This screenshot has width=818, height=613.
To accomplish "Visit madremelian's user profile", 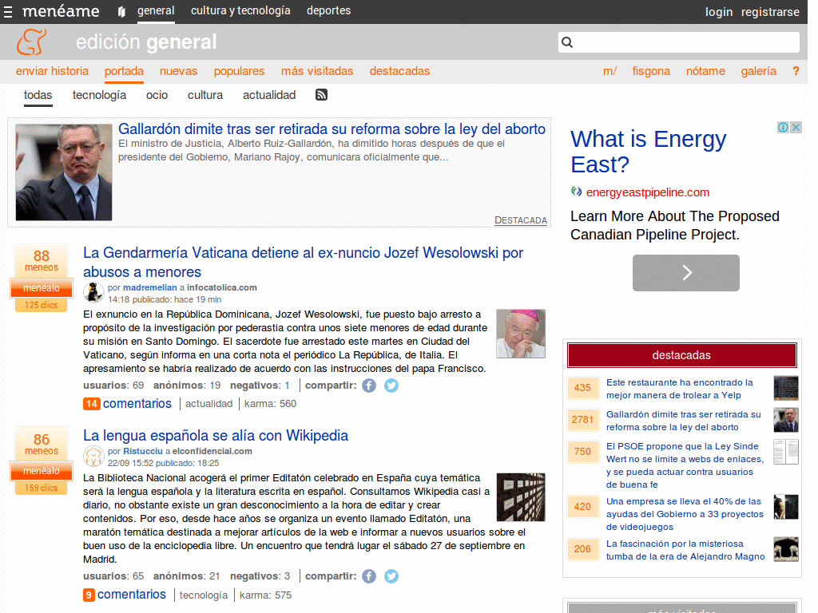I will tap(149, 287).
